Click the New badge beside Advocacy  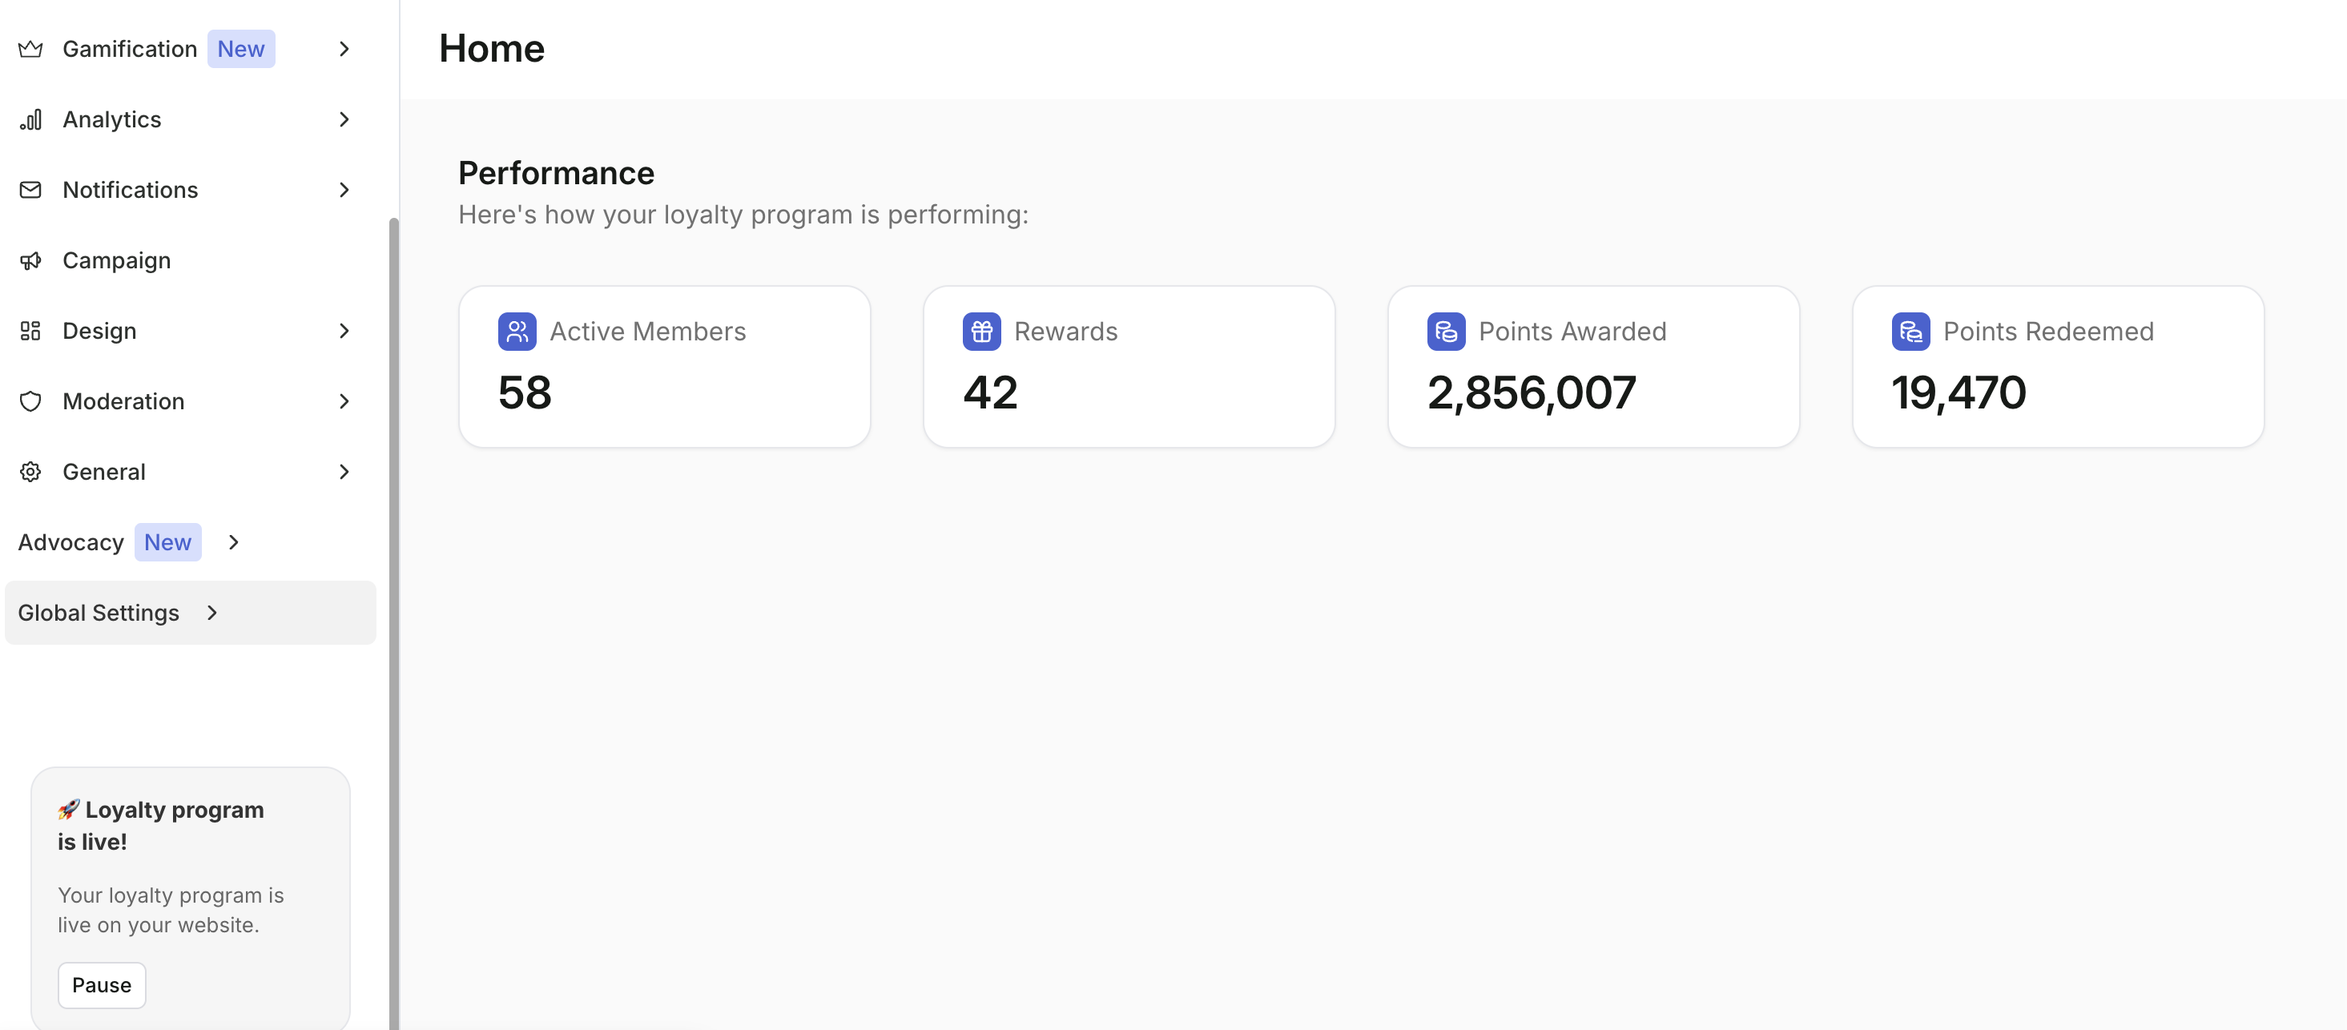coord(167,542)
